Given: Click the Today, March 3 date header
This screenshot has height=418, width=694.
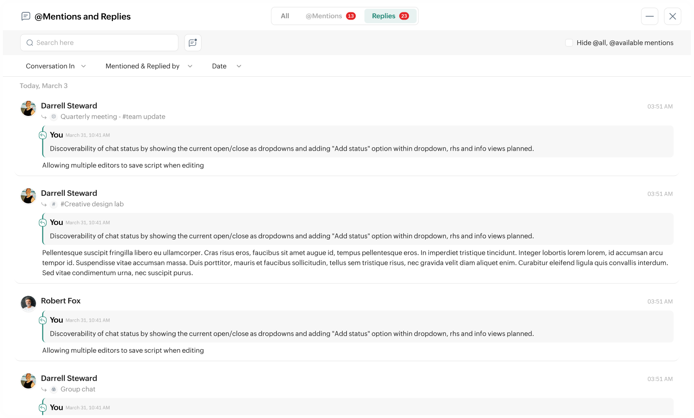Looking at the screenshot, I should pyautogui.click(x=43, y=86).
